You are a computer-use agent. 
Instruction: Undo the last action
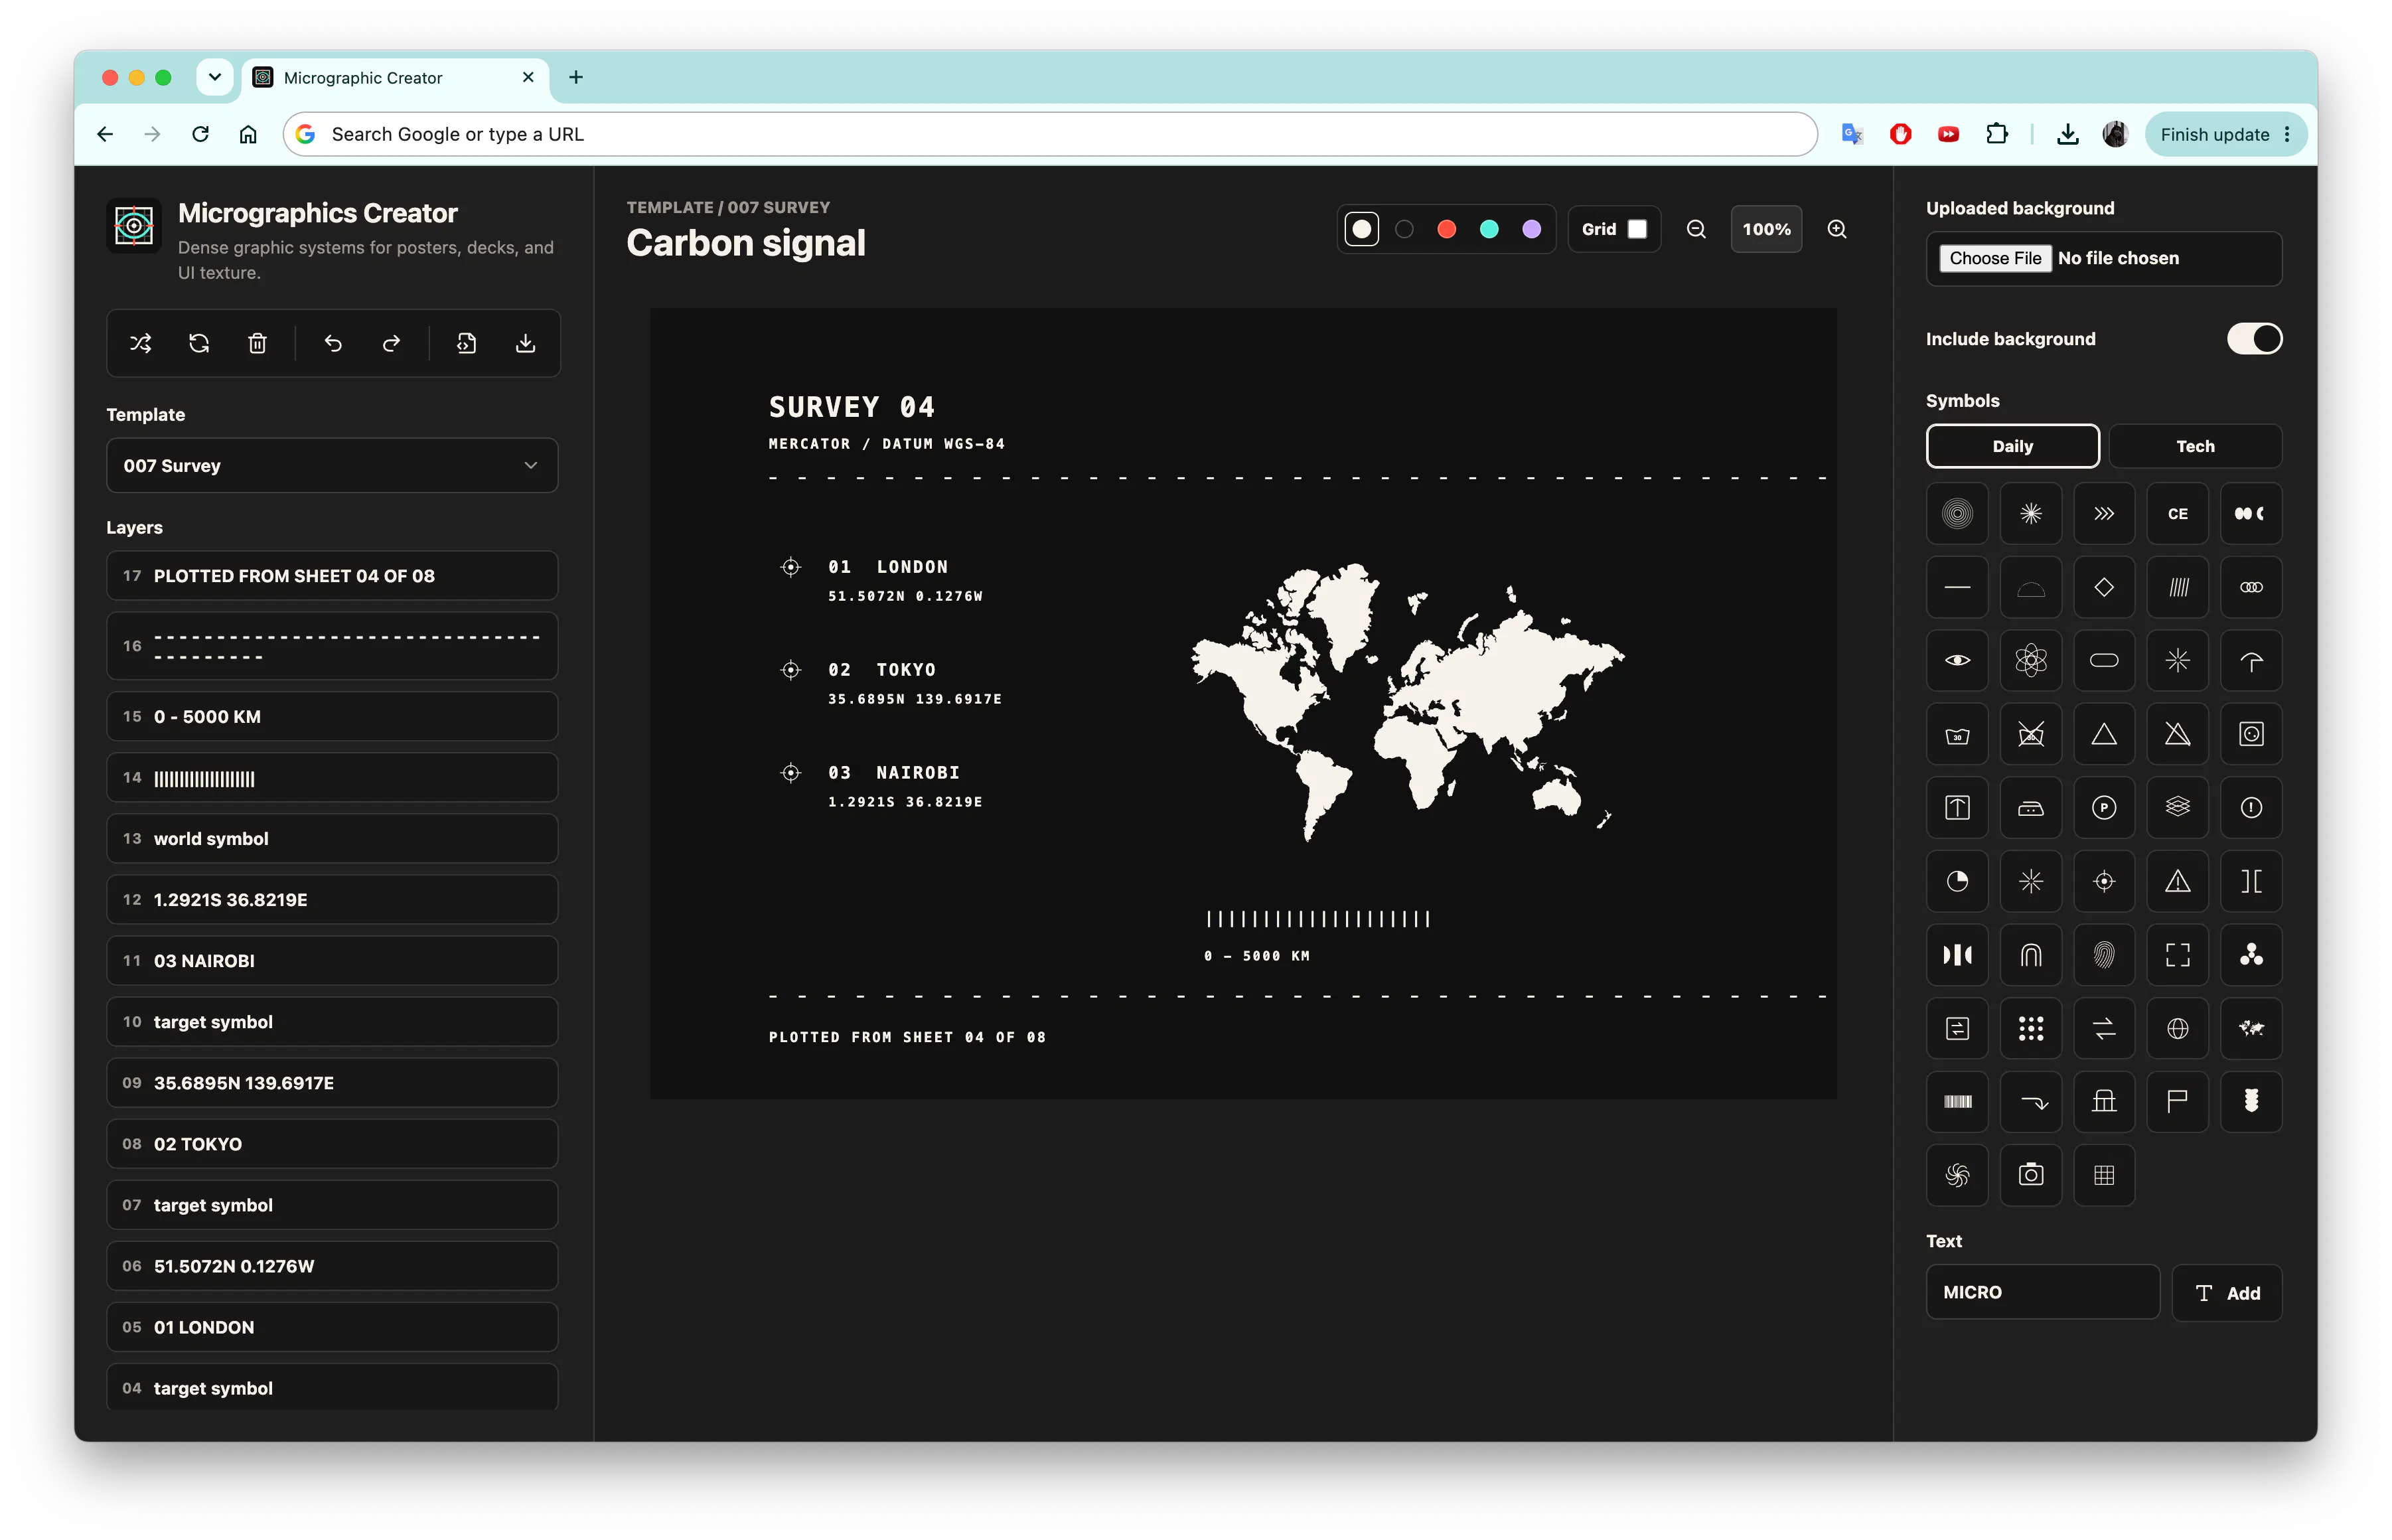point(333,344)
